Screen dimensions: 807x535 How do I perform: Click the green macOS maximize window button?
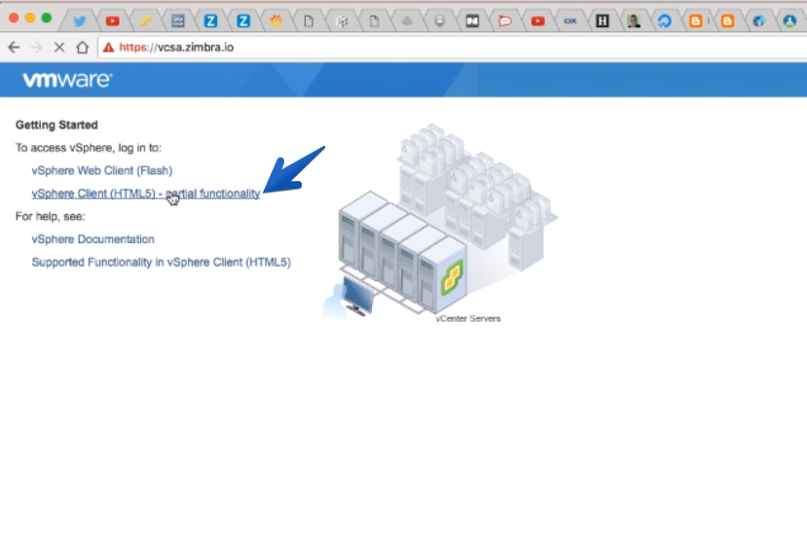47,18
